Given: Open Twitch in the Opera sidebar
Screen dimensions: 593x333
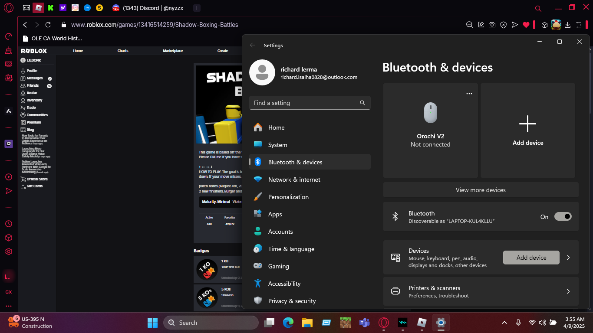Looking at the screenshot, I should (x=9, y=144).
